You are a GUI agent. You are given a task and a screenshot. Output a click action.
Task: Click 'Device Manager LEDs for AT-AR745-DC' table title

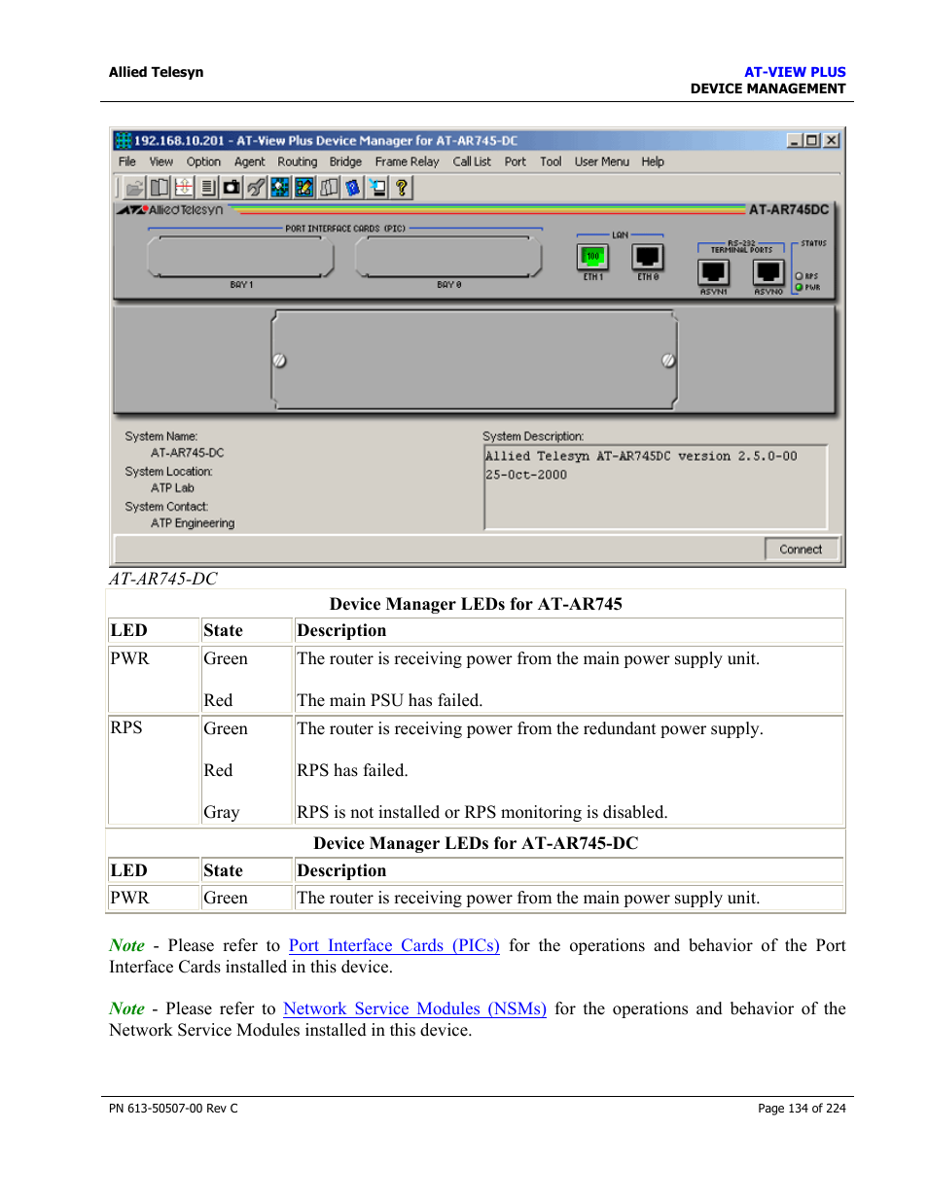tap(476, 843)
